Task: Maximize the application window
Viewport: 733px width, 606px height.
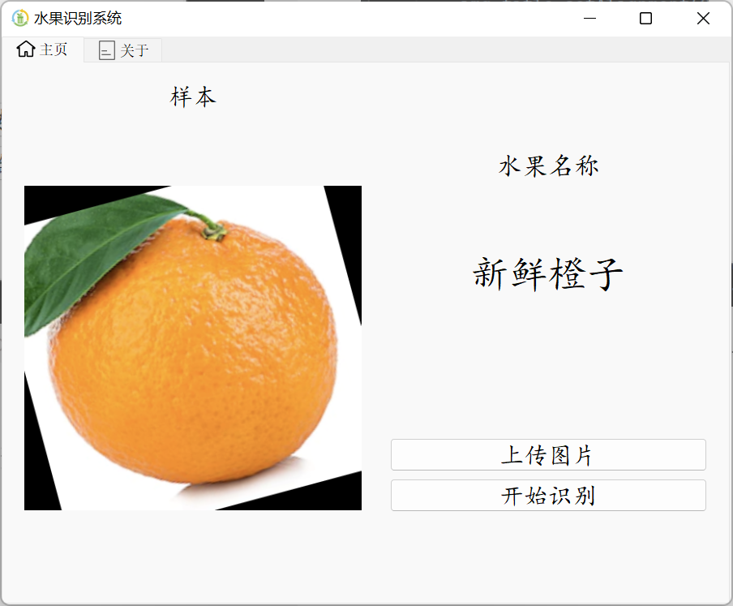Action: pos(645,18)
